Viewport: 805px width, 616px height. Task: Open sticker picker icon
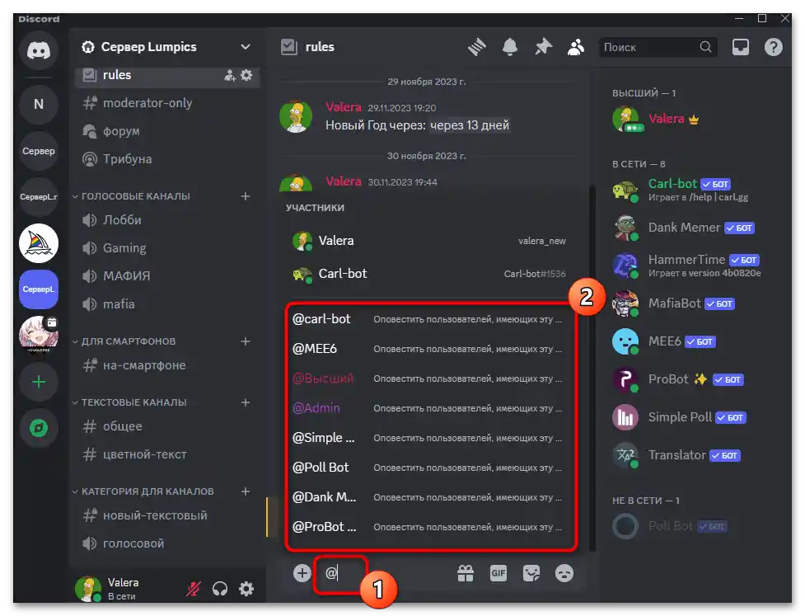531,573
